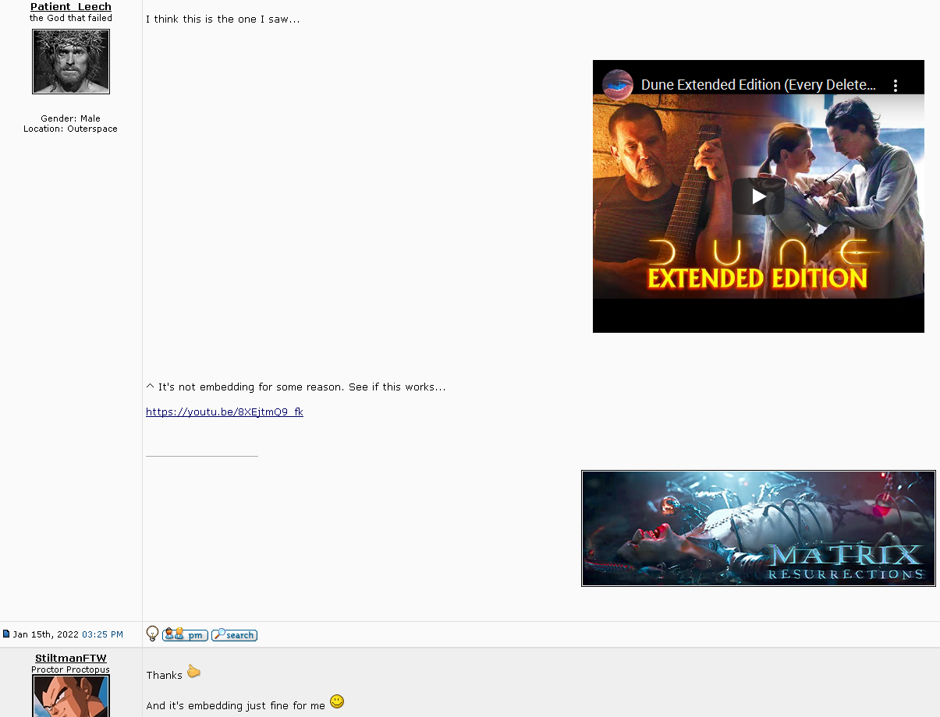Open the YouTube video more-options menu
This screenshot has width=940, height=717.
tap(896, 85)
